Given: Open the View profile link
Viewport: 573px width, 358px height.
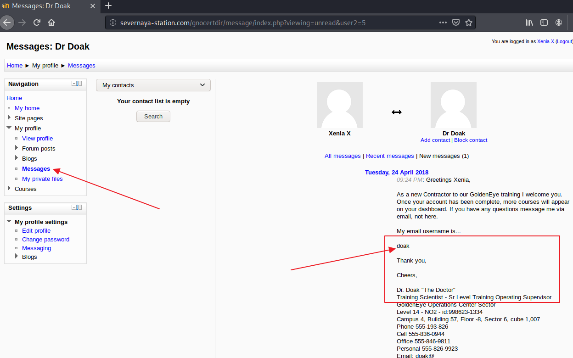Looking at the screenshot, I should coord(37,138).
